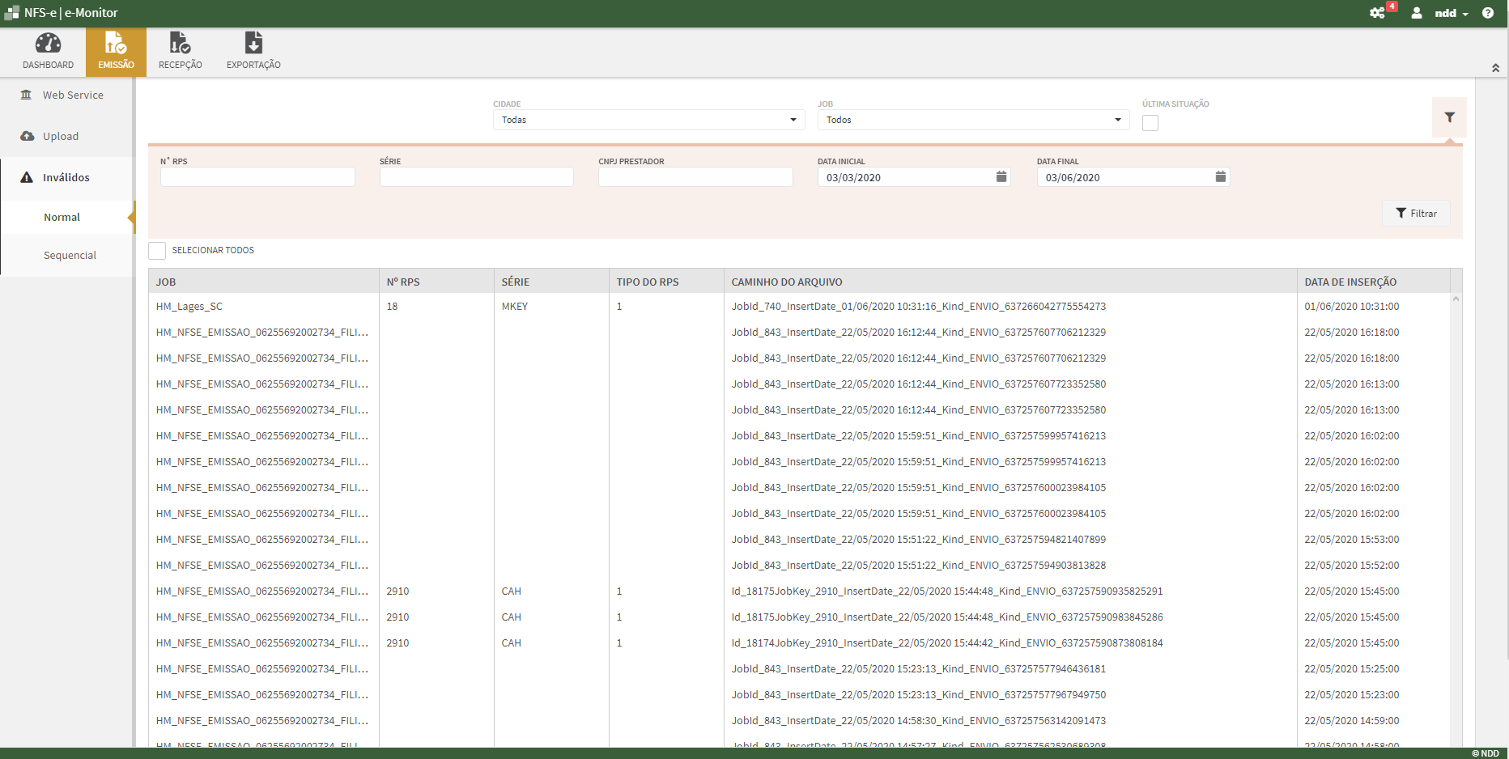Viewport: 1509px width, 759px height.
Task: Collapse the top toolbar with double chevron
Action: (x=1495, y=68)
